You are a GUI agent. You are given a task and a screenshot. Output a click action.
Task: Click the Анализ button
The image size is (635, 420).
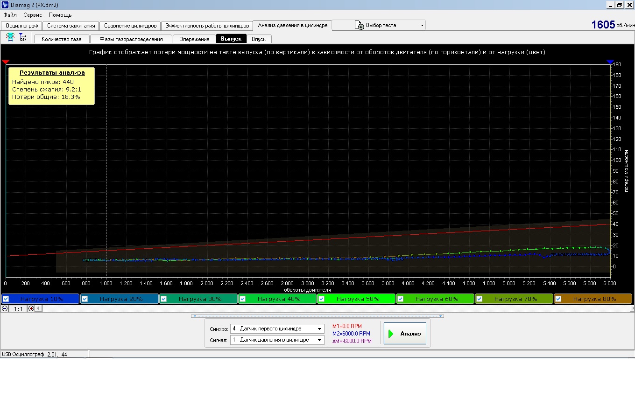pos(405,334)
